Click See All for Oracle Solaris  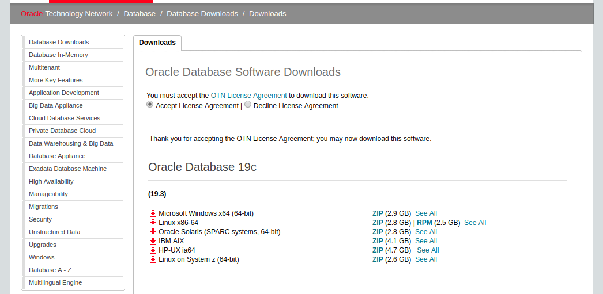426,232
